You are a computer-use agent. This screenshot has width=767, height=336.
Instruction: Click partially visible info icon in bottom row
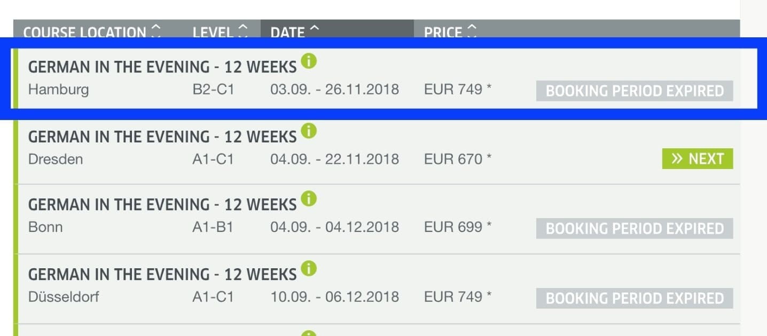point(309,333)
